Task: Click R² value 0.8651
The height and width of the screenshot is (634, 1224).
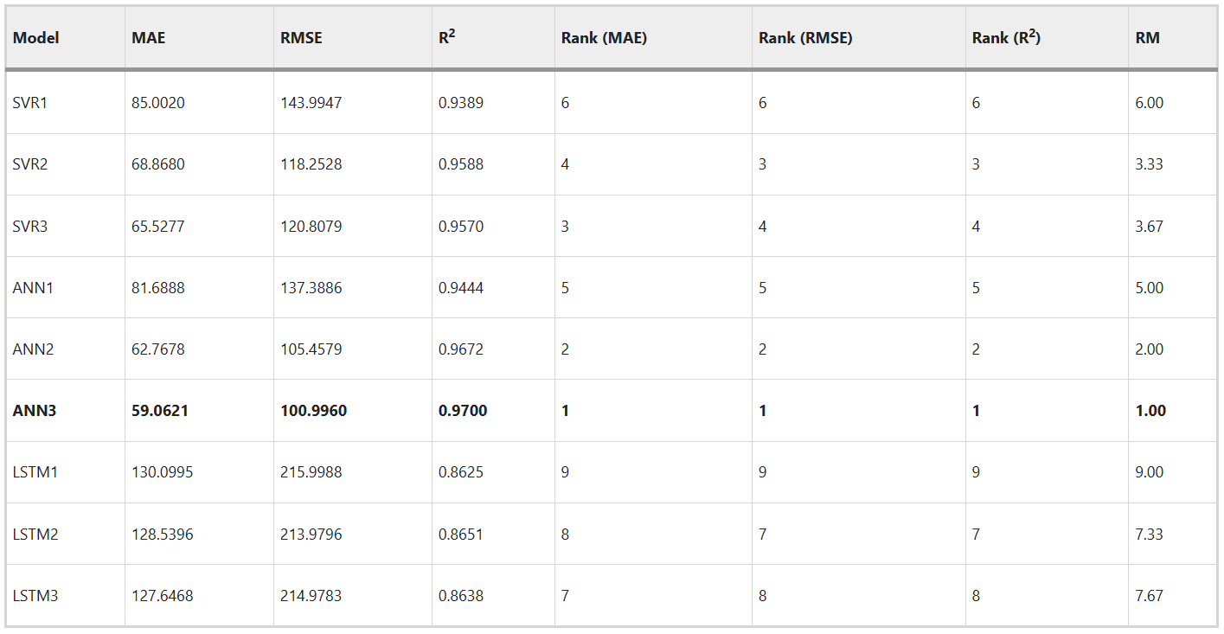Action: click(461, 535)
